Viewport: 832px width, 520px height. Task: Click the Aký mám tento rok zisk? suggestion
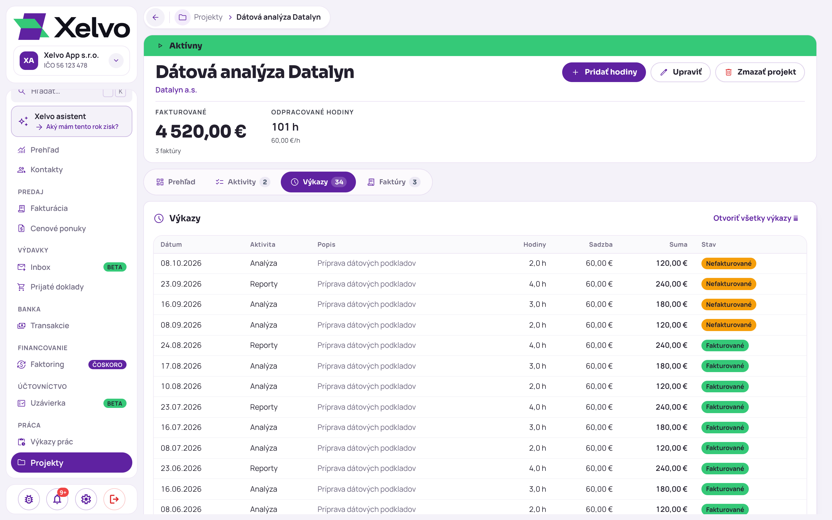coord(82,127)
